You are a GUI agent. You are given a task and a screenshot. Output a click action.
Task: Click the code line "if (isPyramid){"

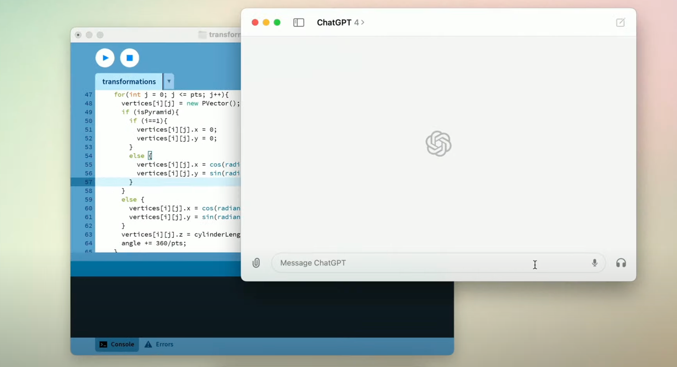150,112
